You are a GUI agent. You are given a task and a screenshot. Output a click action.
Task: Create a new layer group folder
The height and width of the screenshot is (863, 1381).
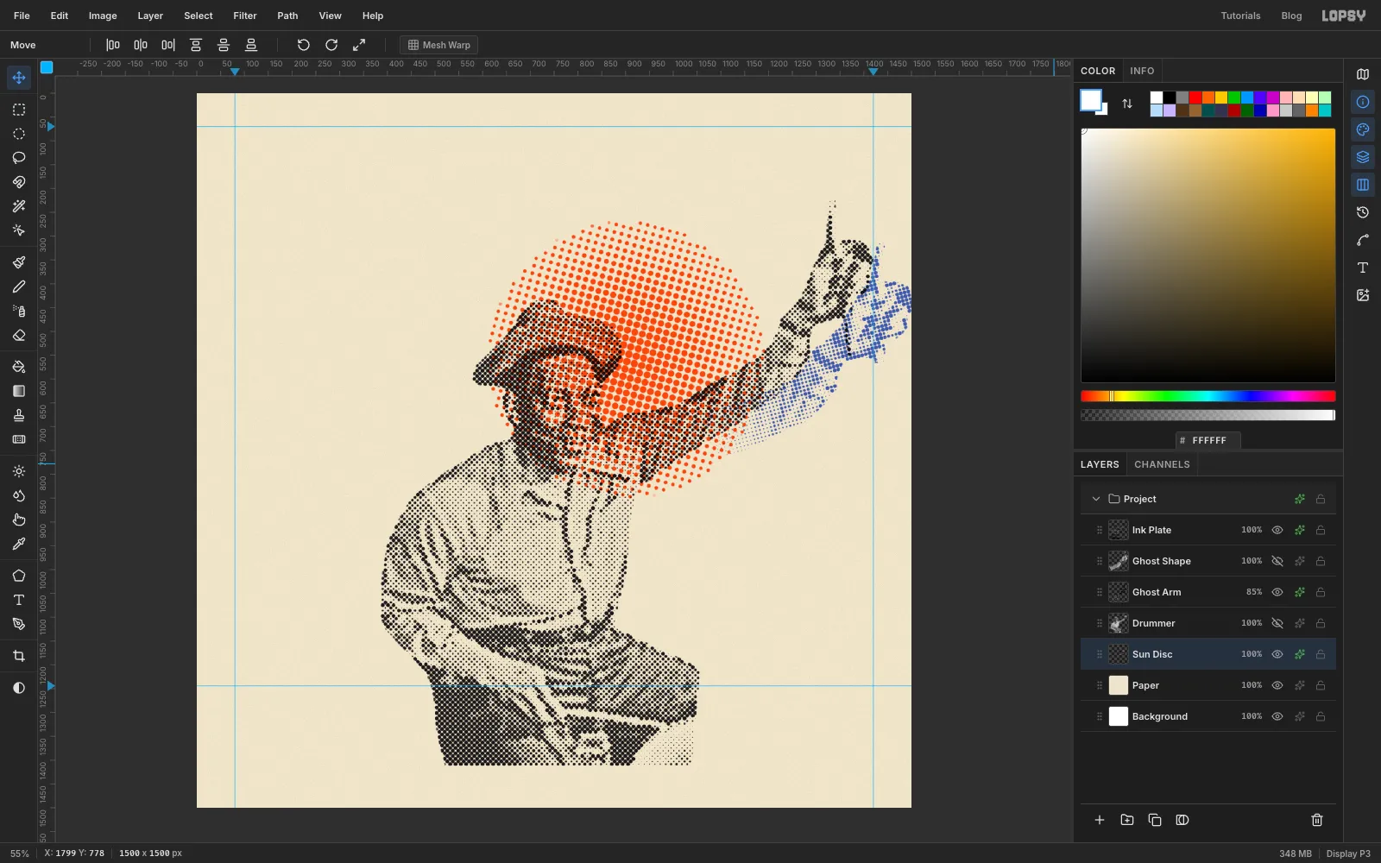point(1127,820)
